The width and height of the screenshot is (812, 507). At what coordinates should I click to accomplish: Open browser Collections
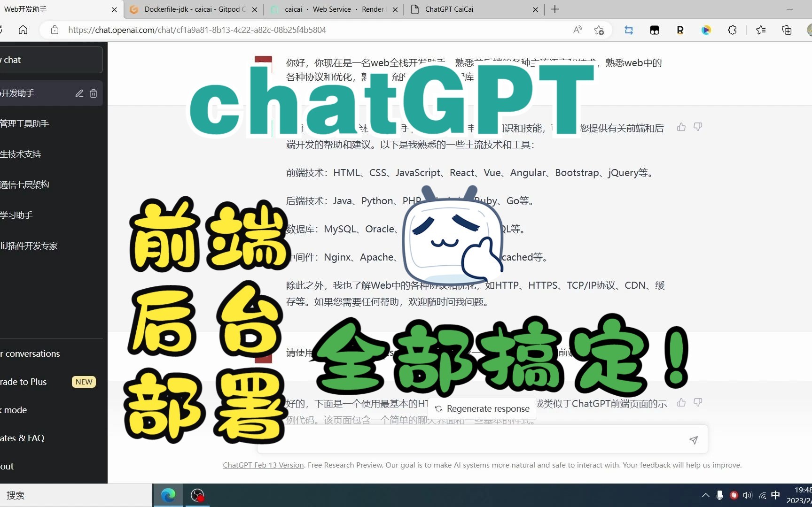[787, 30]
